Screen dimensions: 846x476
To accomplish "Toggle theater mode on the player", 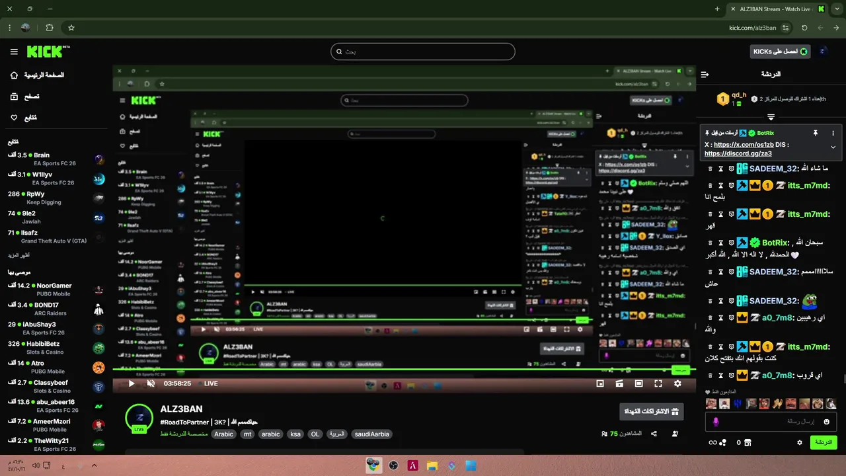I will tap(638, 383).
